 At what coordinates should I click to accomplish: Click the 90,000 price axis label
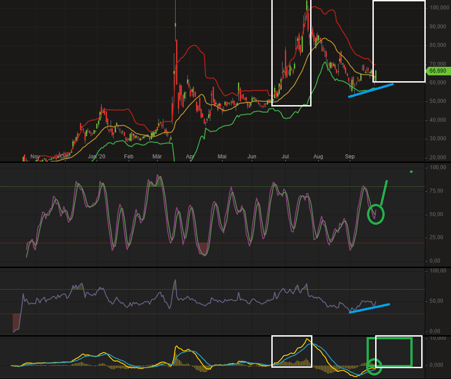[438, 27]
